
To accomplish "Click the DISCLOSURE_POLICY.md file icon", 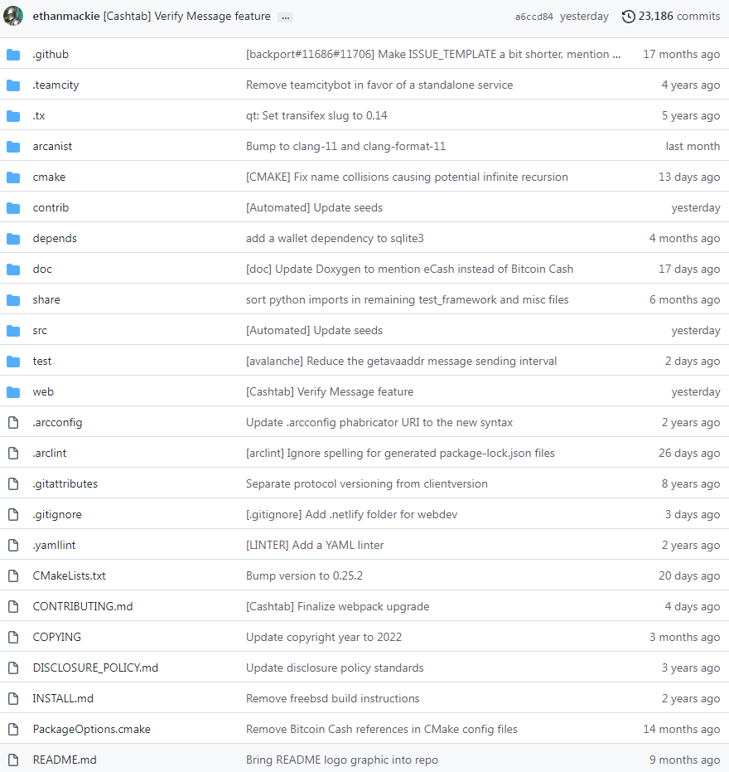I will click(13, 668).
